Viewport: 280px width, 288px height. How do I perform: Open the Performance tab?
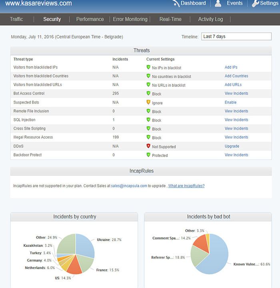(90, 19)
